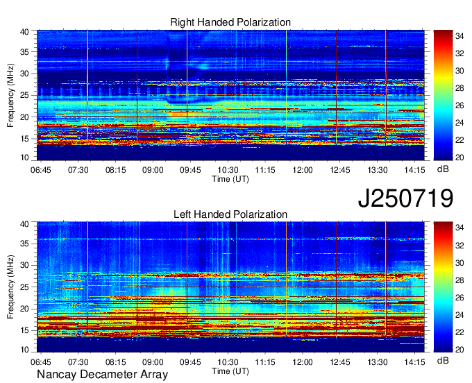Screen dimensions: 472x383
Task: Click the 30 MHz tick on left-handed plot
Action: 24,265
